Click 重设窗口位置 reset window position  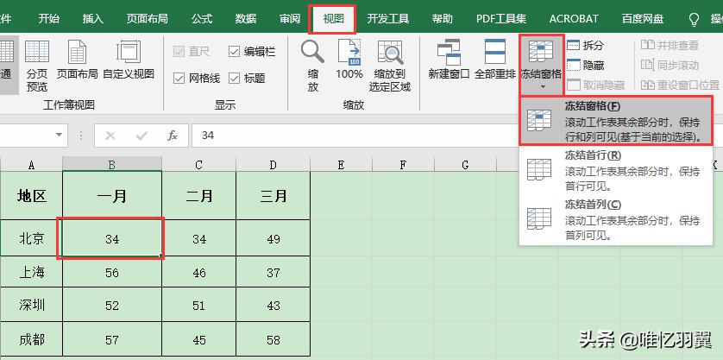point(680,85)
